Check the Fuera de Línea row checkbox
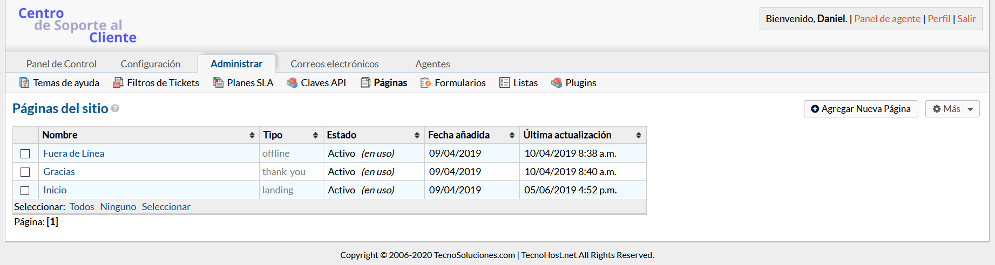 coord(25,154)
